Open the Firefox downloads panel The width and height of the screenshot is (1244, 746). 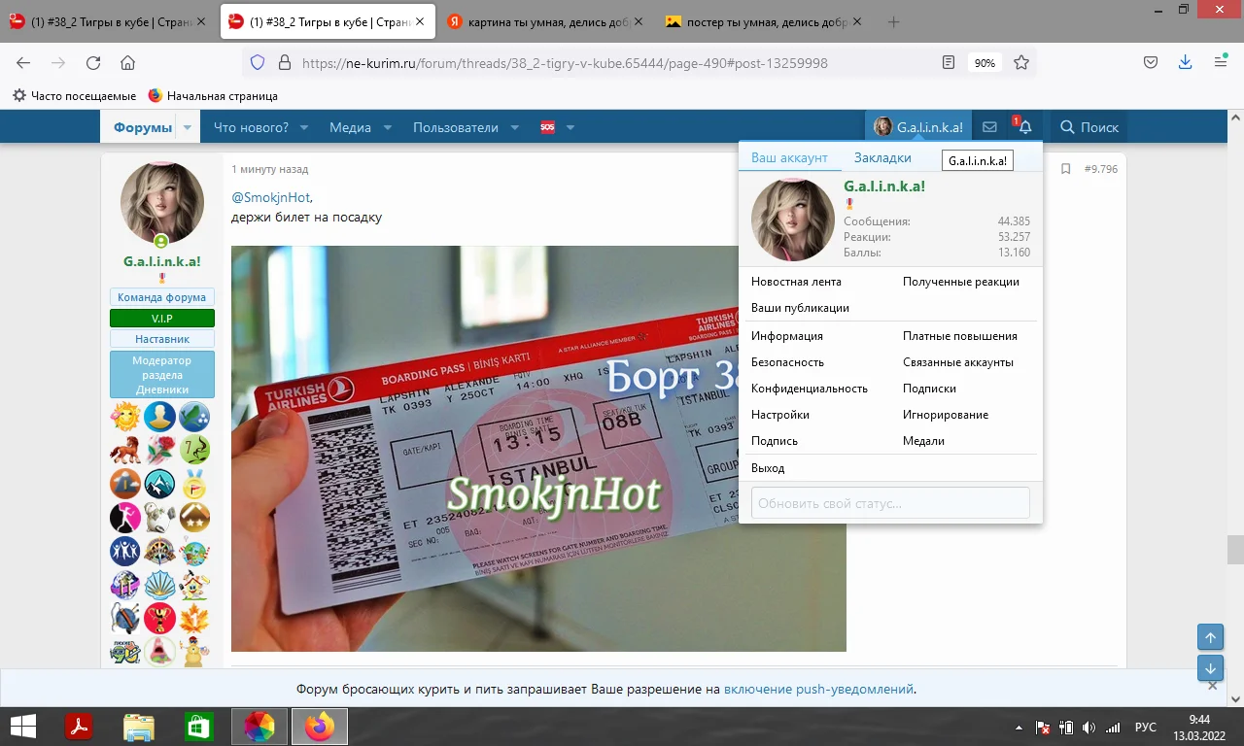[x=1185, y=62]
